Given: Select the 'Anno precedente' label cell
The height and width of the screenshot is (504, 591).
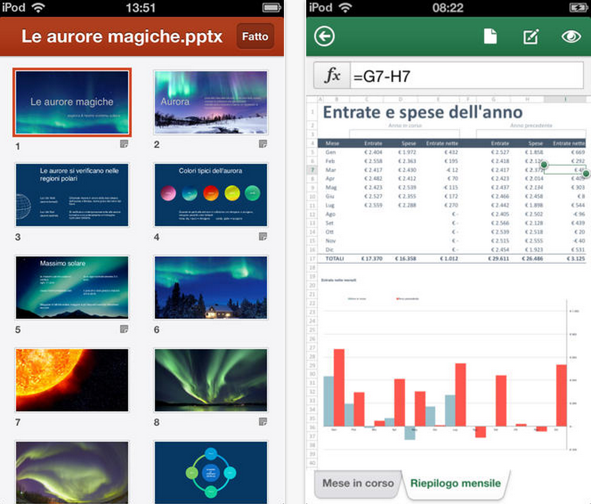Looking at the screenshot, I should click(531, 126).
